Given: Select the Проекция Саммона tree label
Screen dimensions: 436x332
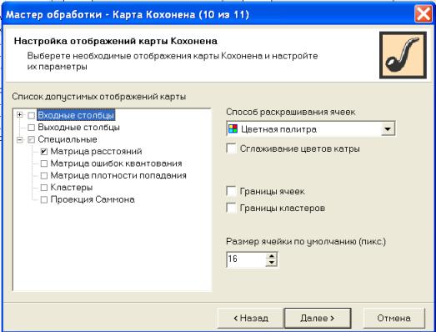Looking at the screenshot, I should (x=93, y=199).
